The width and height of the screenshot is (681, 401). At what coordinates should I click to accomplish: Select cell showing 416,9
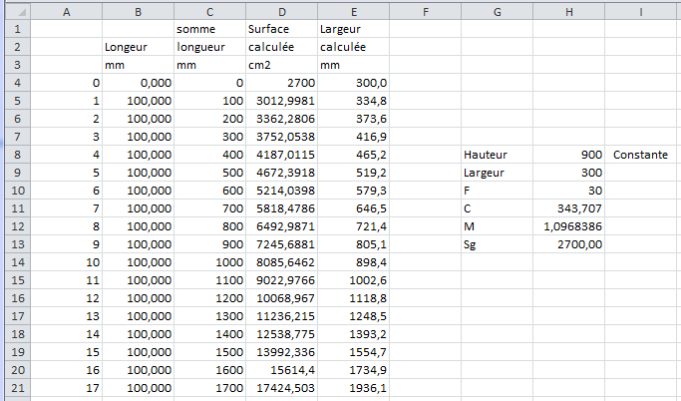354,137
